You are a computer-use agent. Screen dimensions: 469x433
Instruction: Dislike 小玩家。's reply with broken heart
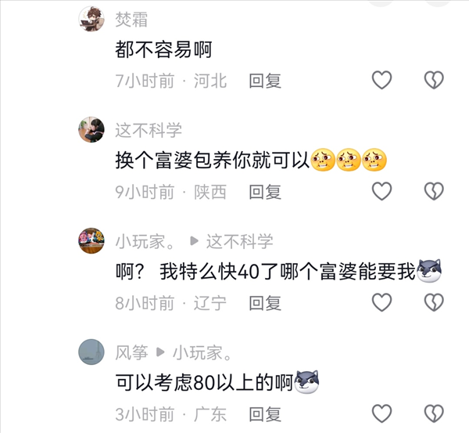(x=434, y=302)
